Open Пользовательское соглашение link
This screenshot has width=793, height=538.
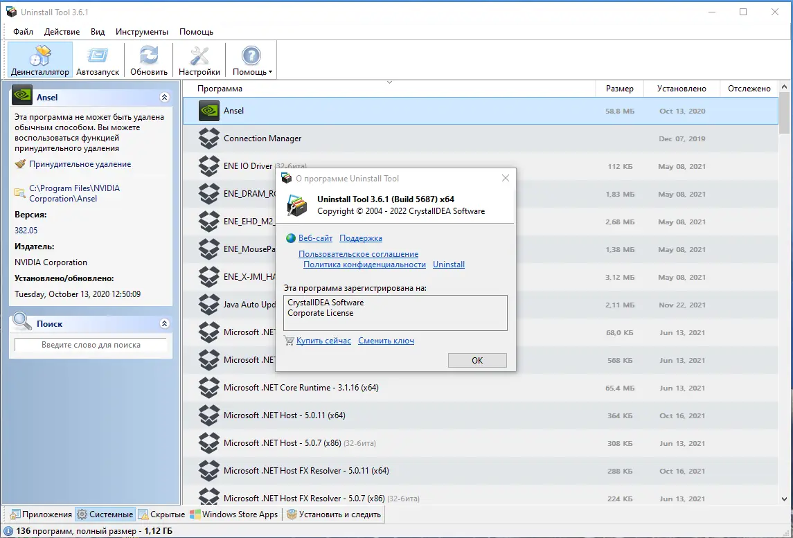click(358, 254)
